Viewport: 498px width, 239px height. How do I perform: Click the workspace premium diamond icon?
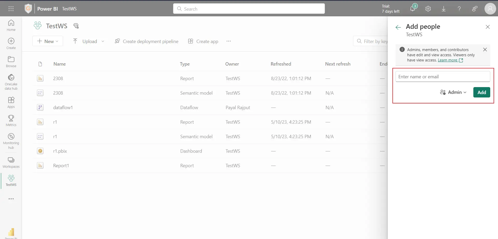pos(76,26)
